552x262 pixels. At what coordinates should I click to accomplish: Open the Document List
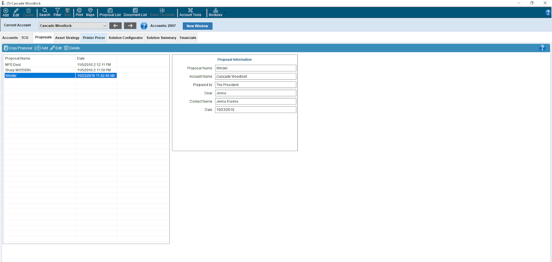pos(135,12)
